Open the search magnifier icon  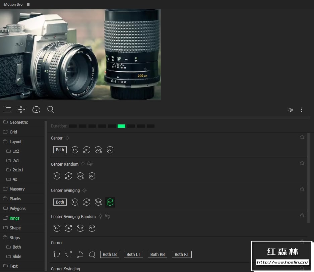click(x=51, y=109)
